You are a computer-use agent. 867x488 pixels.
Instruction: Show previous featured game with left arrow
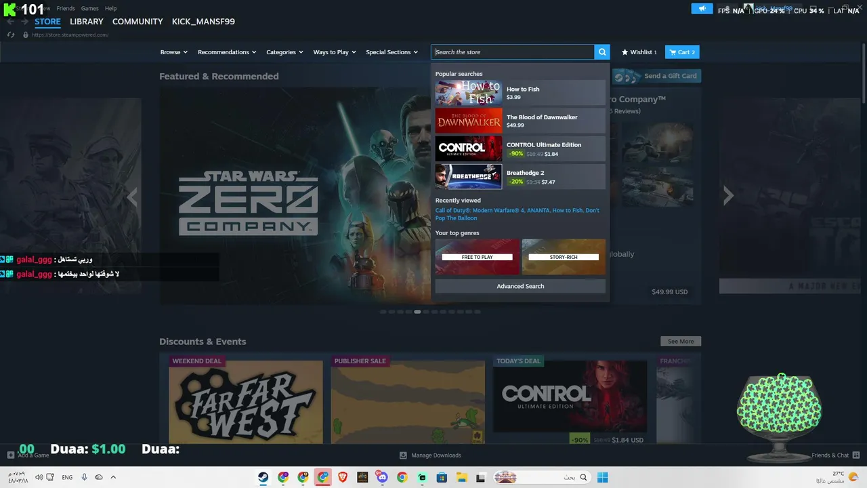133,196
